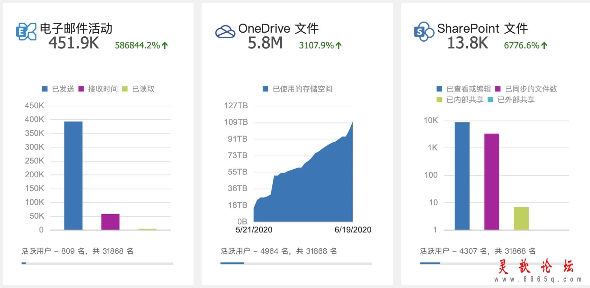Click the green up arrow beside 6776.6%
Screen dimensions: 590x288
point(544,45)
